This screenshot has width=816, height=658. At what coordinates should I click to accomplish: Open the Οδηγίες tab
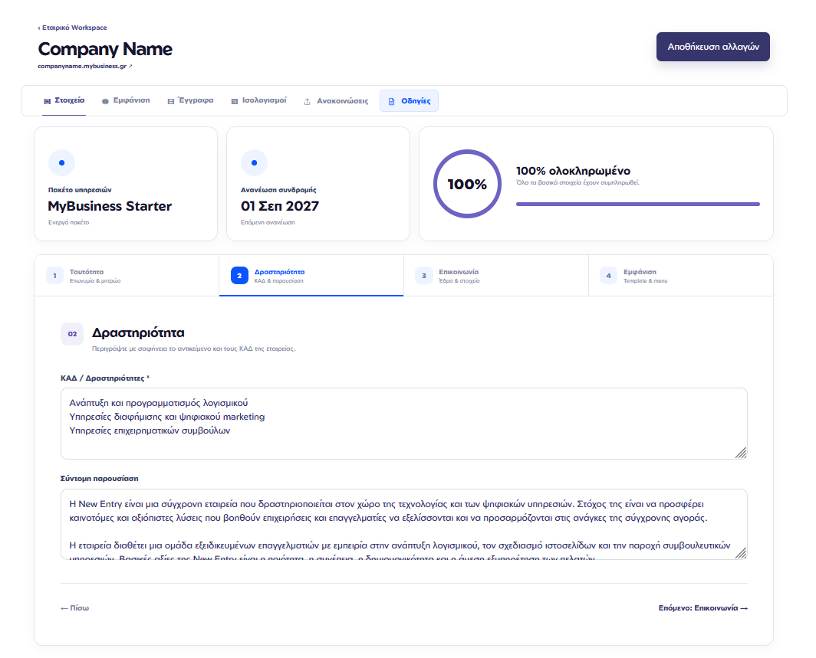pyautogui.click(x=409, y=101)
